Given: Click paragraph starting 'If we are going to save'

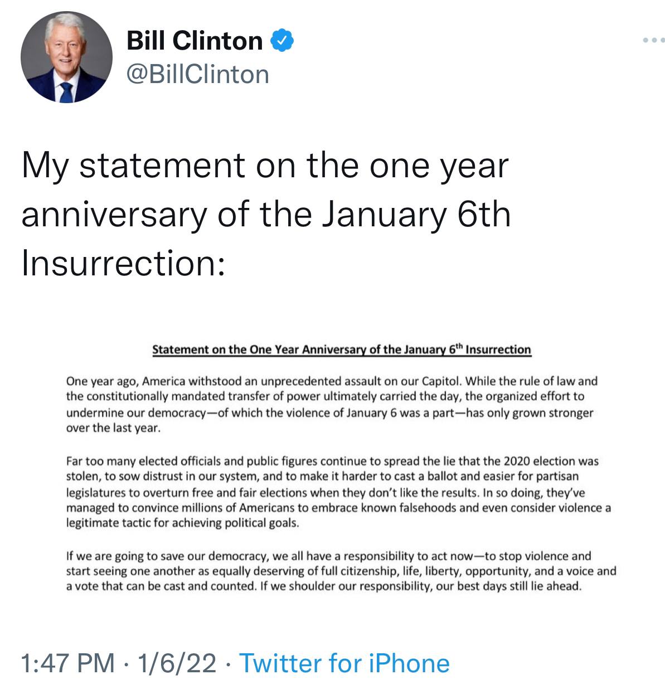Looking at the screenshot, I should click(x=341, y=571).
